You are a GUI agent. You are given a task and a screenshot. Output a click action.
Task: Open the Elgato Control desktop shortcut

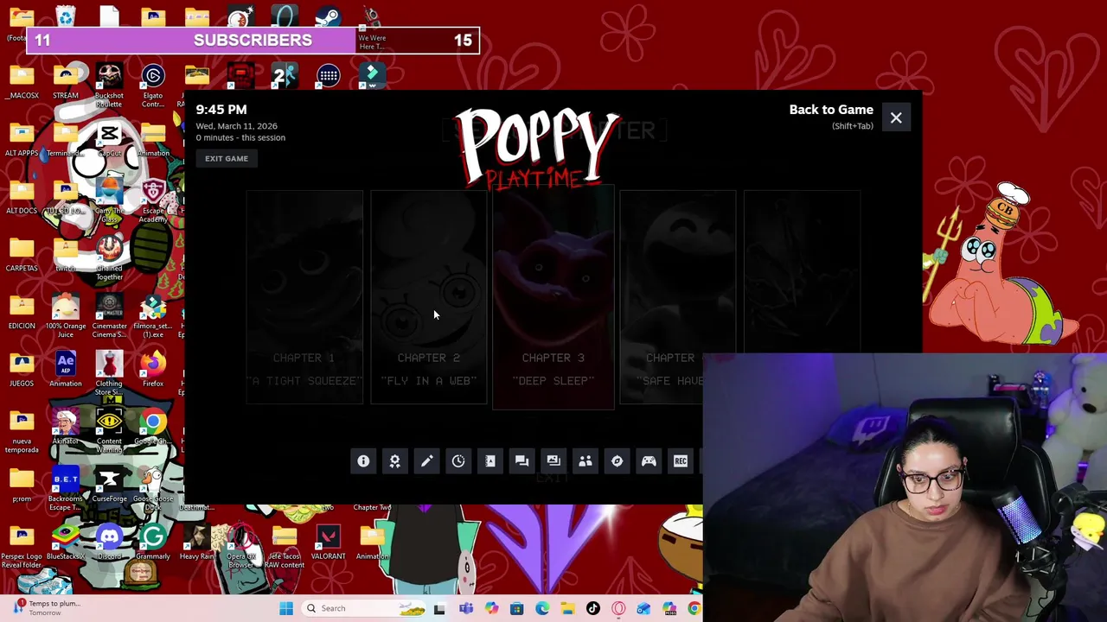click(153, 86)
